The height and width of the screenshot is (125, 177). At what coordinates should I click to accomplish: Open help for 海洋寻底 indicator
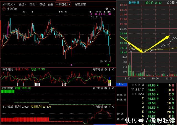coord(109,70)
